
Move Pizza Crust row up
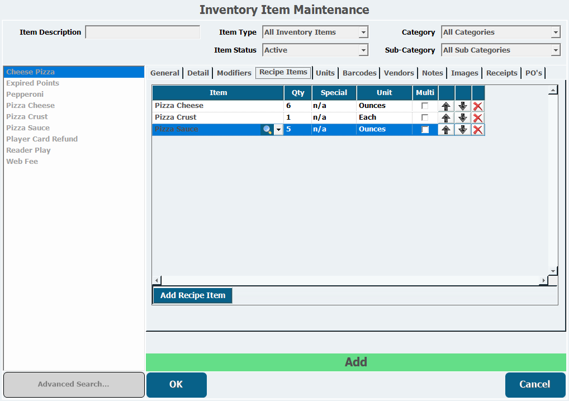coord(446,117)
